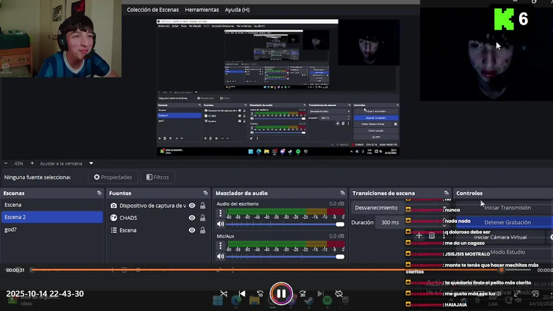Open the Mic/Aux three-dot options menu

click(x=220, y=246)
